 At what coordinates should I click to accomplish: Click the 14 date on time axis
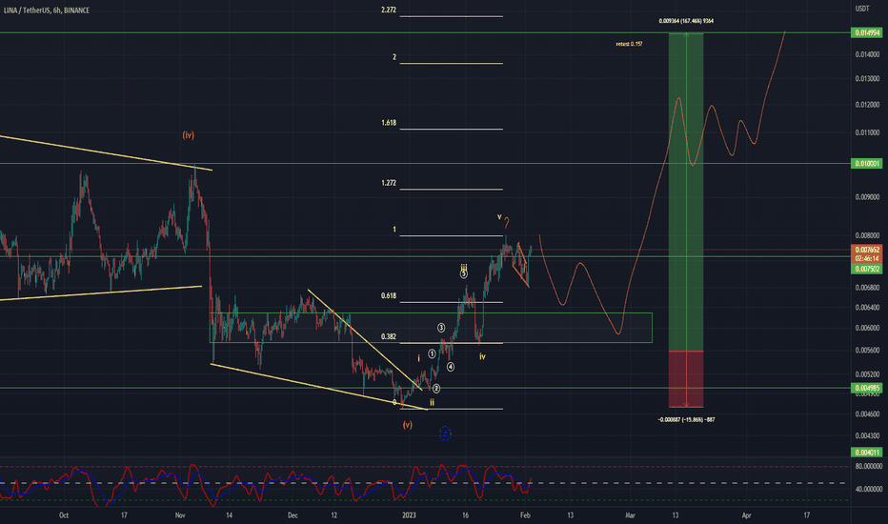coord(229,514)
